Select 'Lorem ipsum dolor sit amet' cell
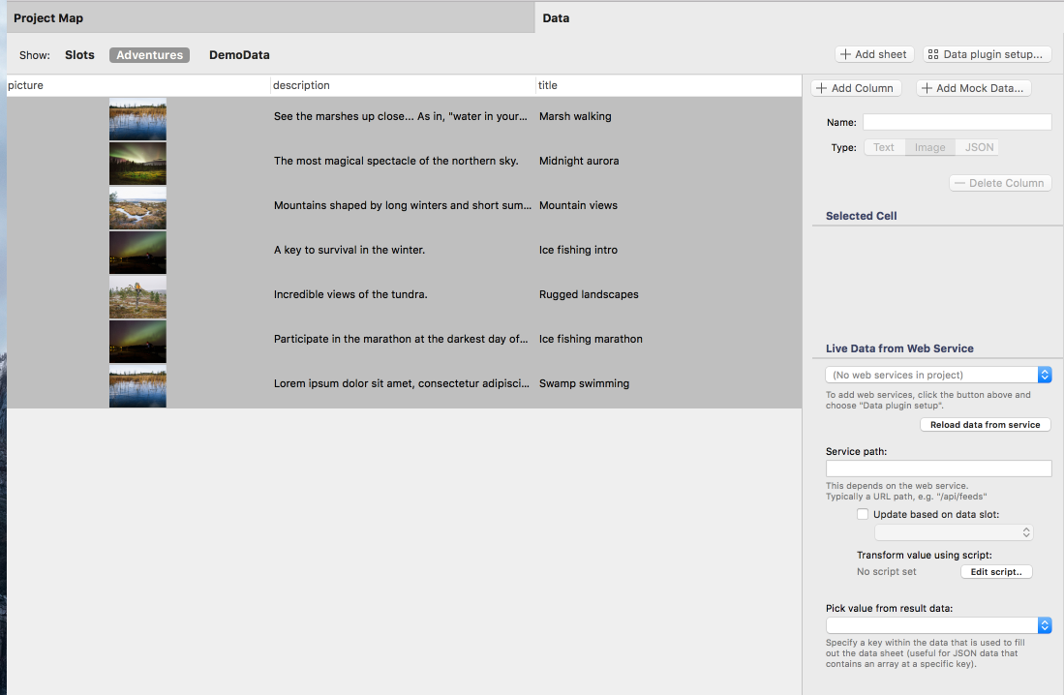Image resolution: width=1064 pixels, height=695 pixels. (x=403, y=383)
